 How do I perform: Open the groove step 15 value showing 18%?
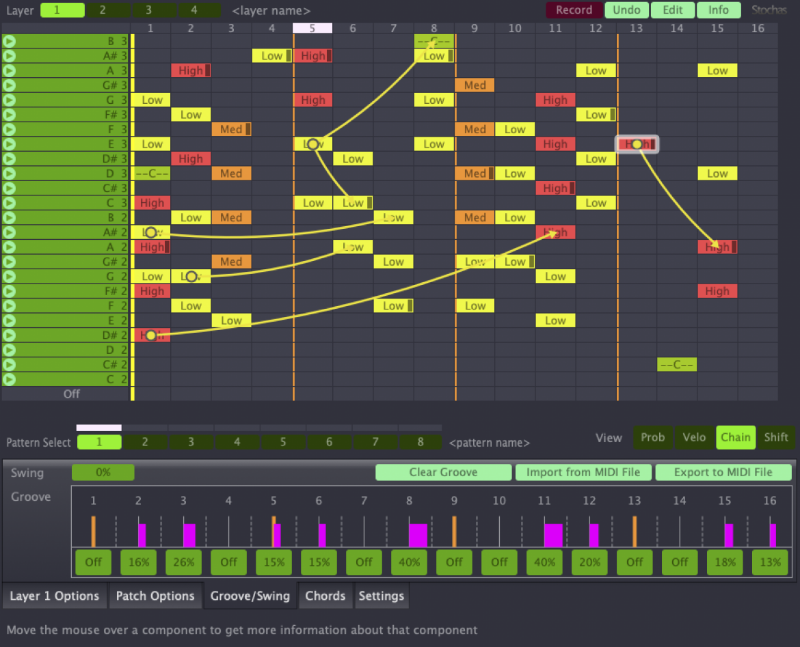point(725,562)
